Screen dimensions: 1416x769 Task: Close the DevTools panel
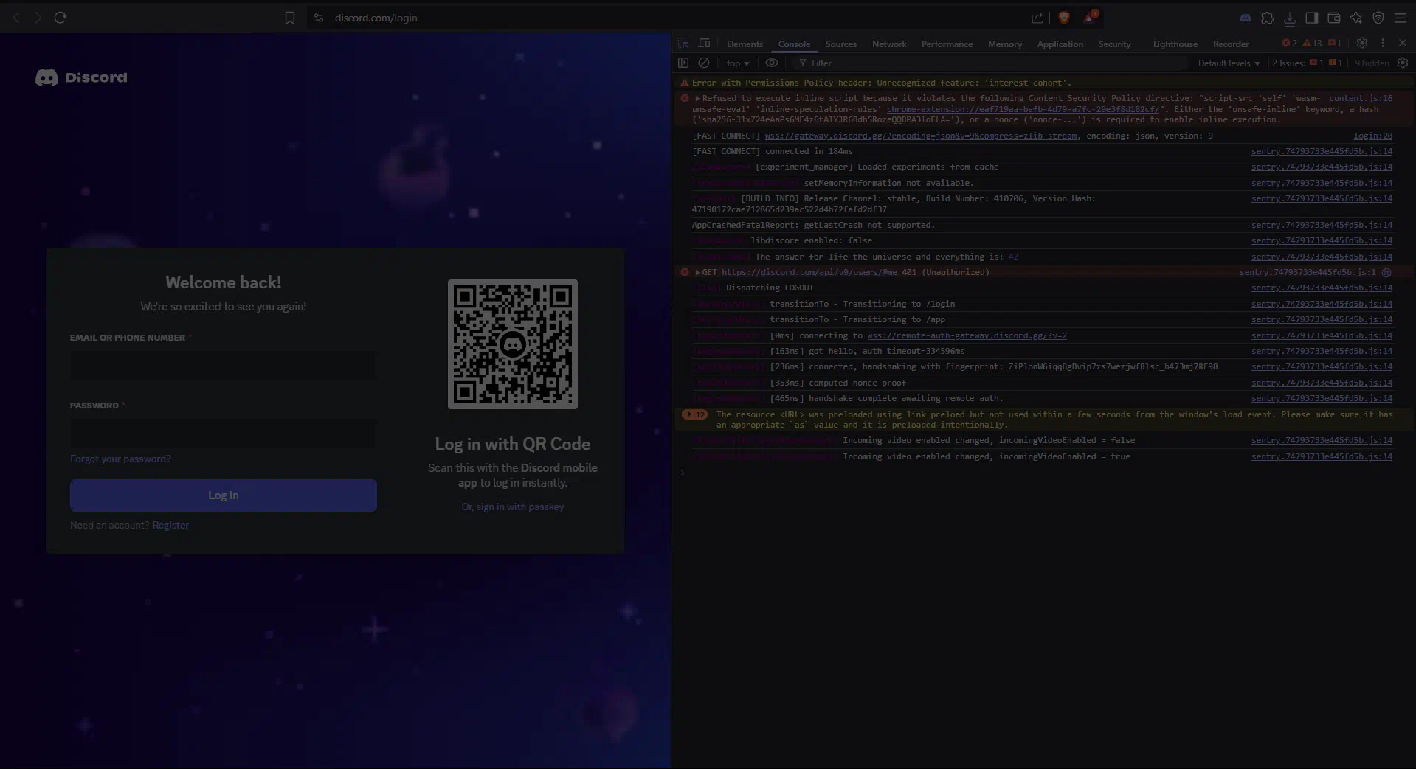1403,44
